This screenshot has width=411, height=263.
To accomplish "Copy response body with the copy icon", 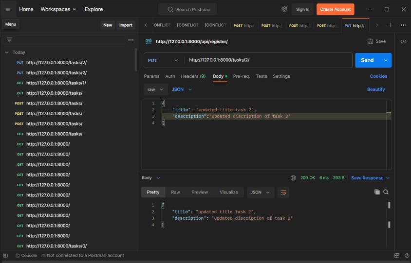I will (377, 192).
